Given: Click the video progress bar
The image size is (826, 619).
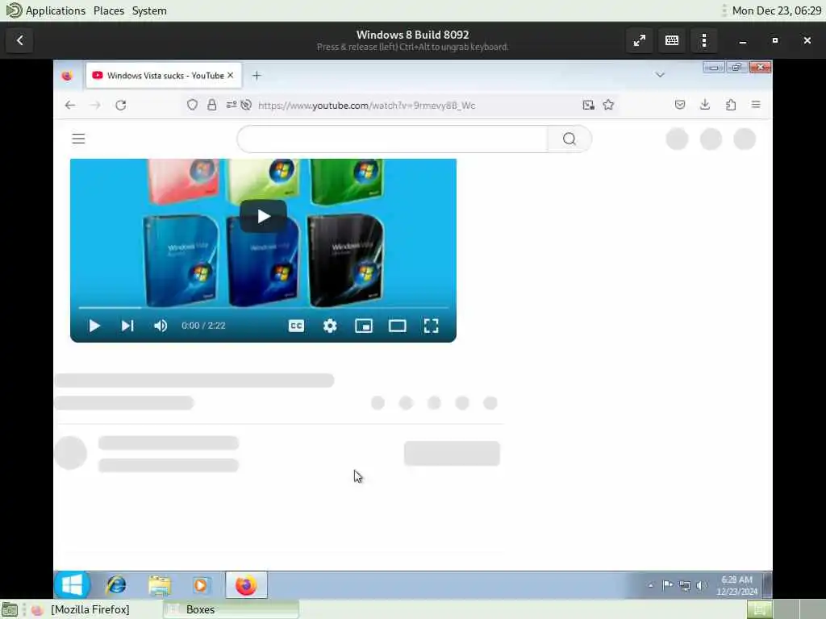Looking at the screenshot, I should [x=264, y=307].
